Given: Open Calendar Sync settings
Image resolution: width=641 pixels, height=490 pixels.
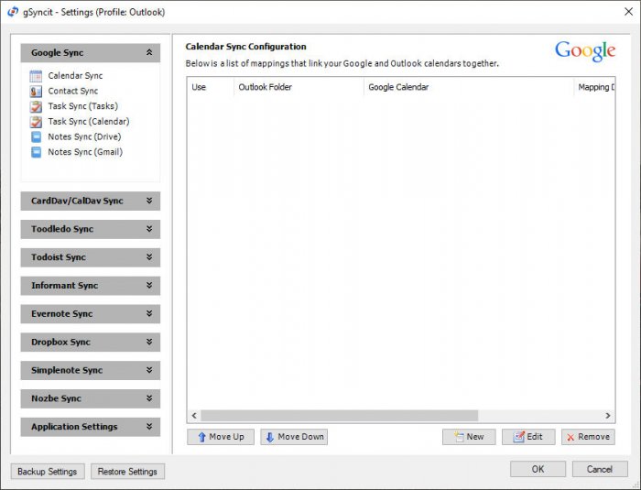Looking at the screenshot, I should pos(75,76).
